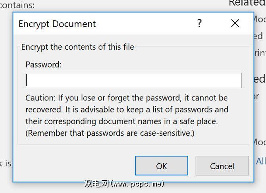Click the 'Remember that passwords are case-sensitive' note
Viewport: 266px width, 193px height.
pos(110,133)
